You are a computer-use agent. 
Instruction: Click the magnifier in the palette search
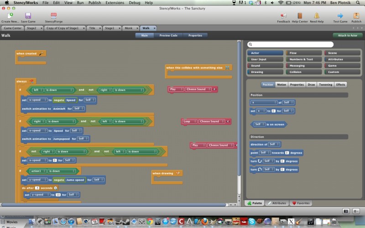(x=250, y=44)
